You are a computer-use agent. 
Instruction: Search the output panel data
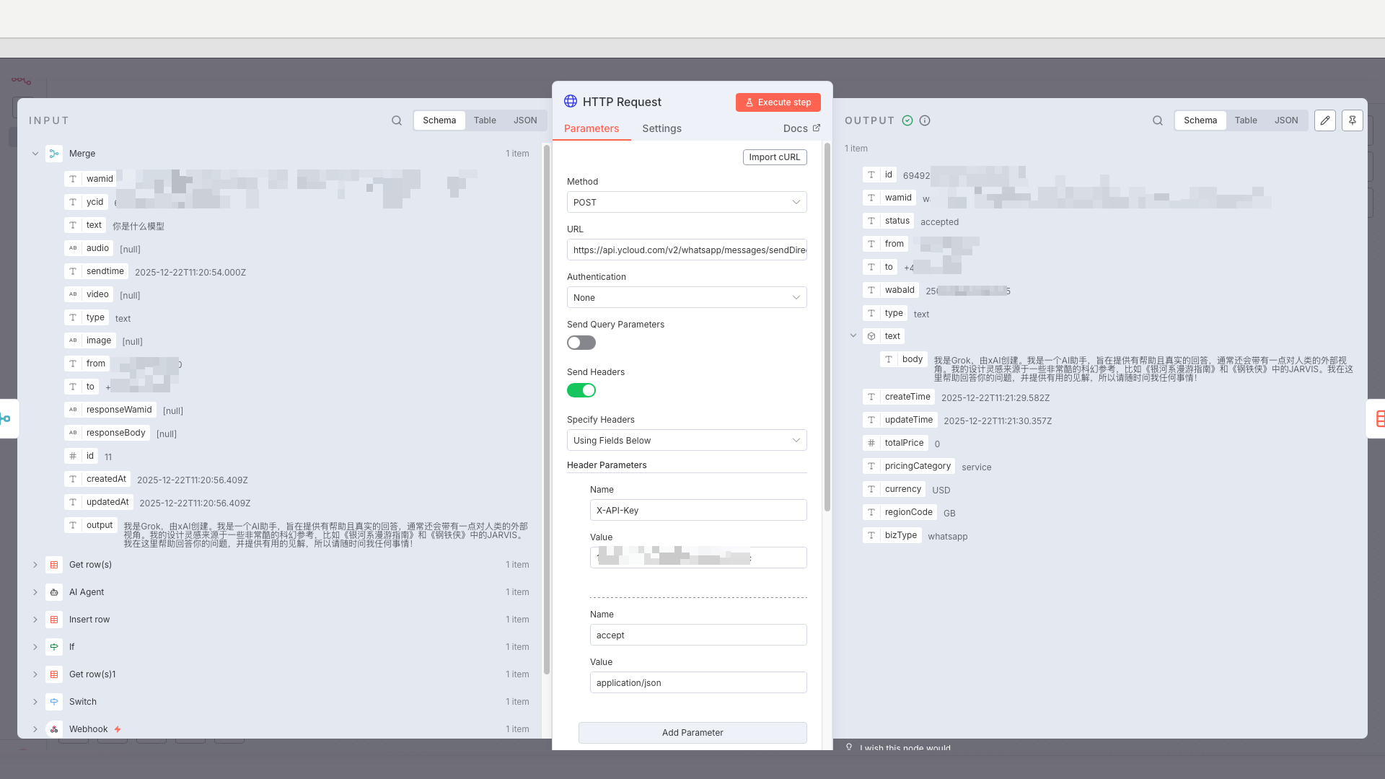(x=1158, y=120)
